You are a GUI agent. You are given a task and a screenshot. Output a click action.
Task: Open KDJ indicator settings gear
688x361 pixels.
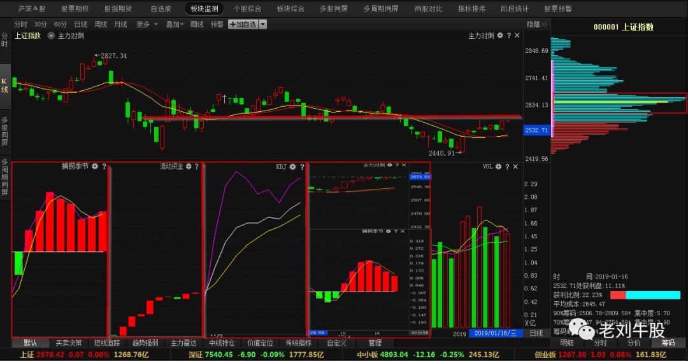pyautogui.click(x=292, y=167)
